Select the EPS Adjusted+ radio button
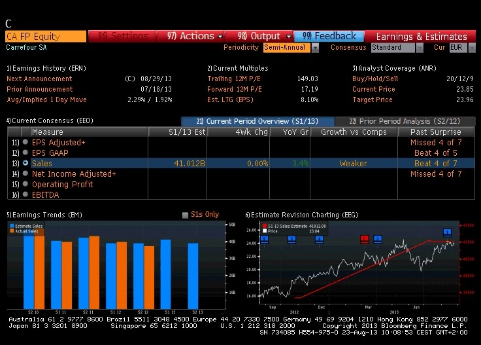Screen dimensions: 481x345 pos(25,142)
